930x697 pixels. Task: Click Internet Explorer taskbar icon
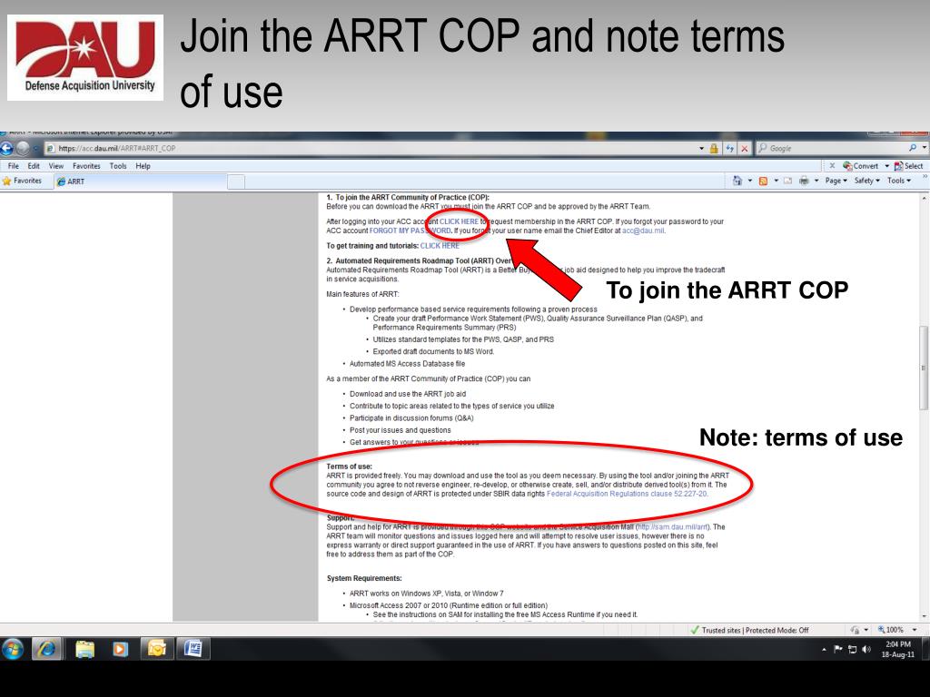(46, 649)
